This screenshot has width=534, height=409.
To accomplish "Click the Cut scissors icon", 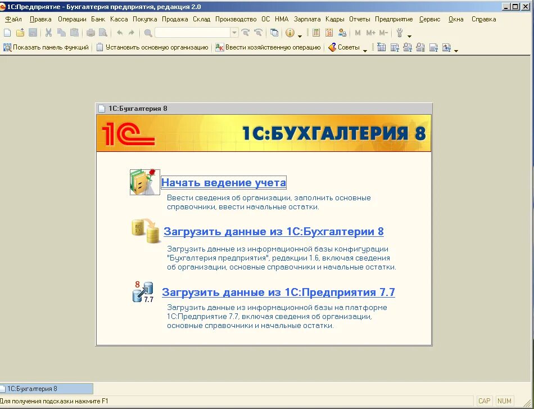I will coord(49,33).
